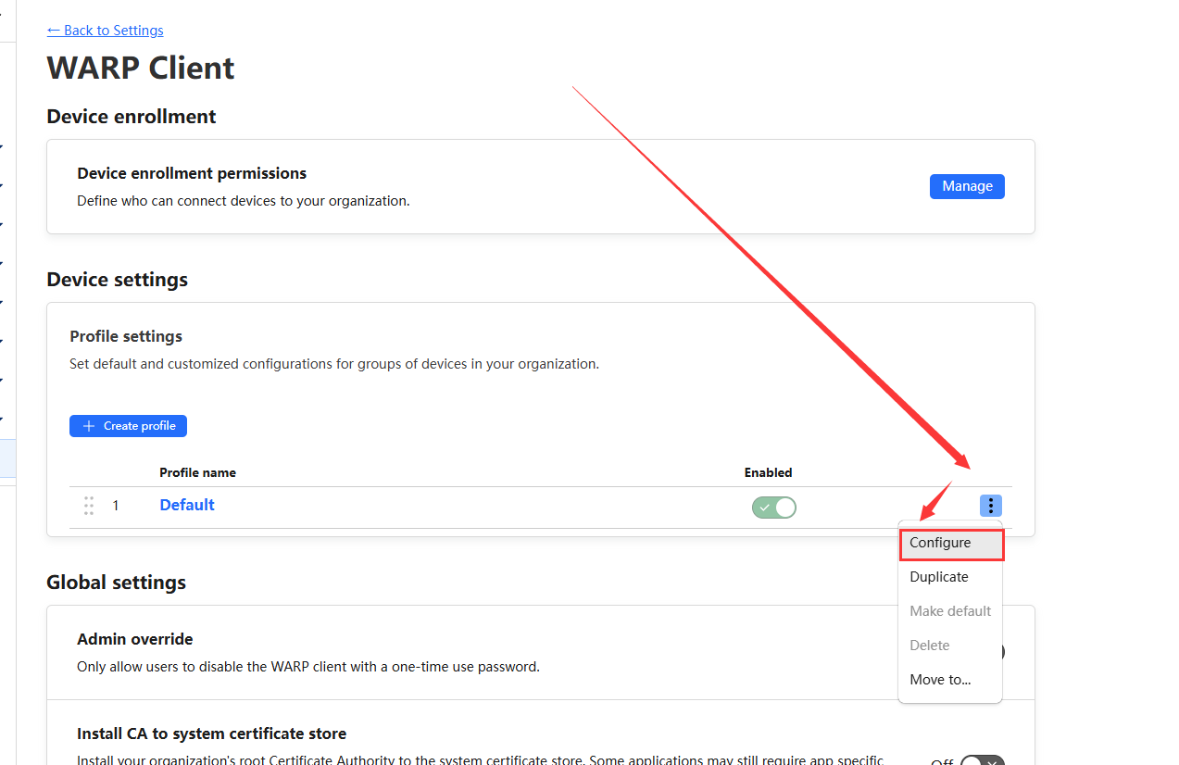1179x765 pixels.
Task: Click the highlighted item in left sidebar
Action: click(7, 458)
